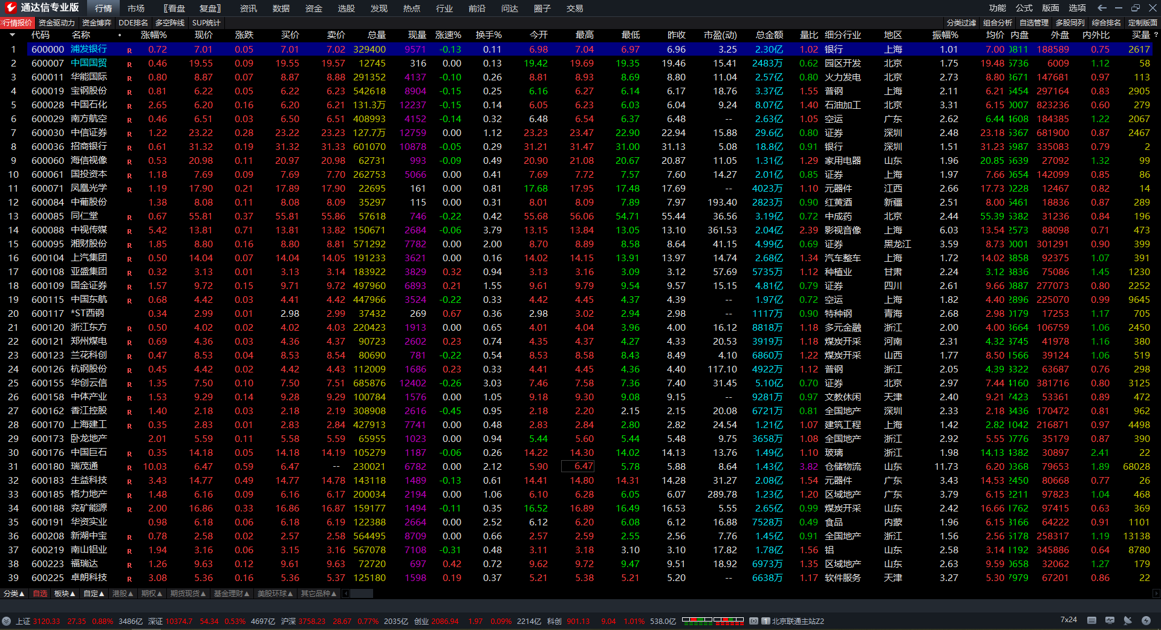Viewport: 1161px width, 630px height.
Task: Expand the 美股环球 bottom category menu
Action: pos(275,594)
